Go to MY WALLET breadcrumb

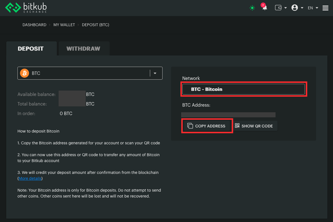pyautogui.click(x=64, y=25)
